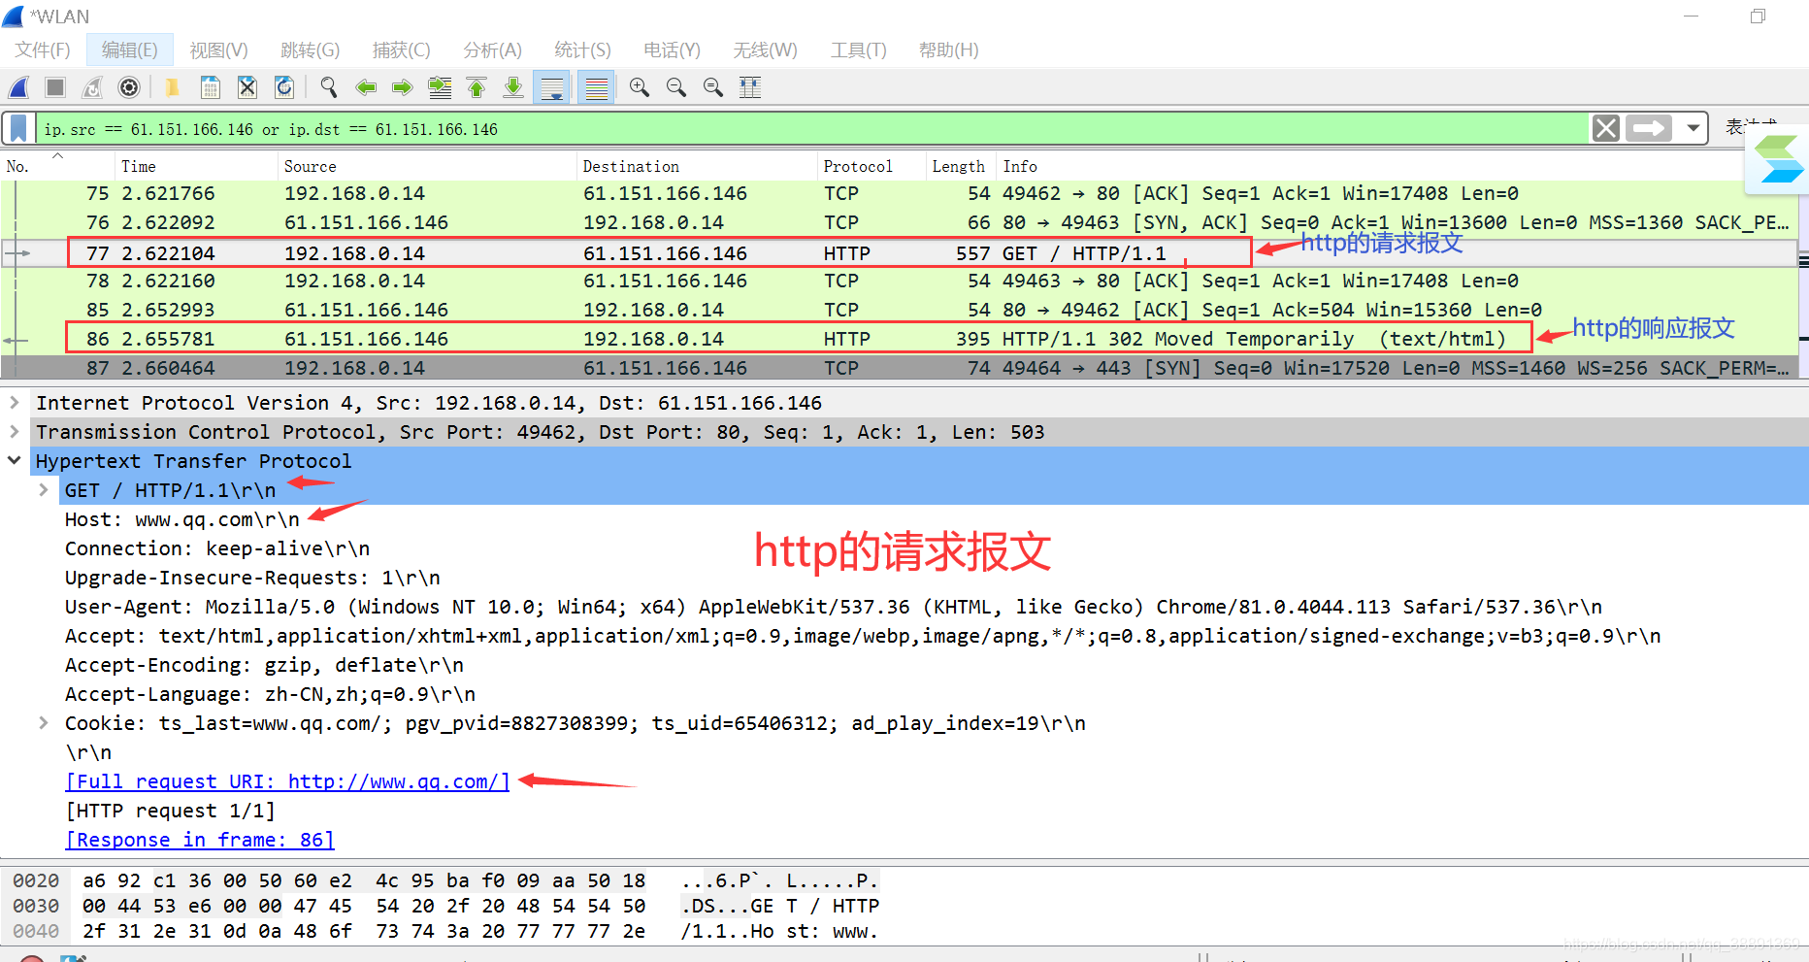This screenshot has width=1809, height=962.
Task: Select packet 77 HTTP GET request
Action: [x=899, y=253]
